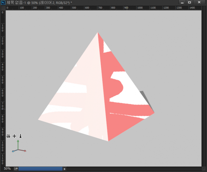Click the blue Z-axis arrow tip
This screenshot has width=207, height=172.
pyautogui.click(x=13, y=151)
